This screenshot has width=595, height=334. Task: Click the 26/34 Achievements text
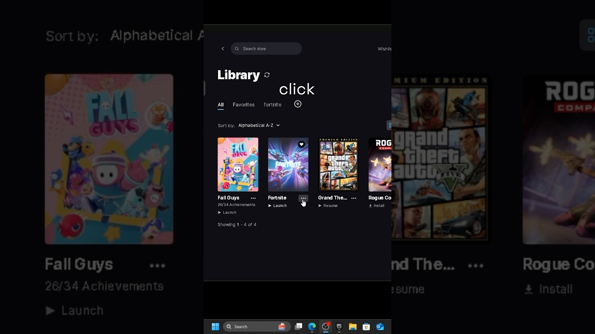click(x=236, y=205)
